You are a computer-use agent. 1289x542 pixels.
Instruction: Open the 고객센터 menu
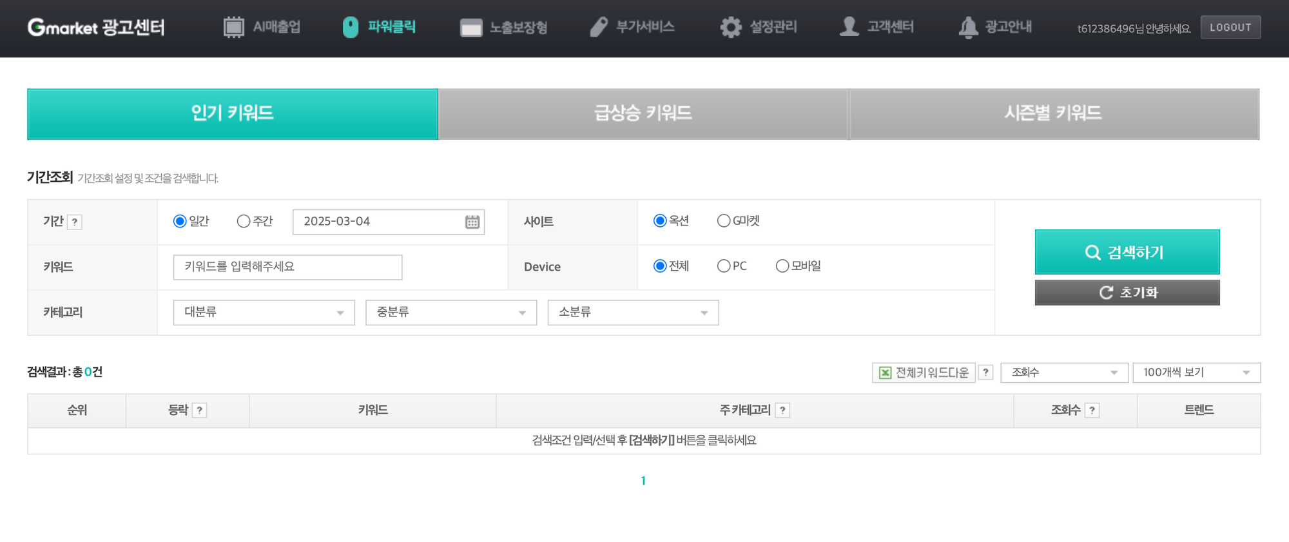(x=877, y=27)
